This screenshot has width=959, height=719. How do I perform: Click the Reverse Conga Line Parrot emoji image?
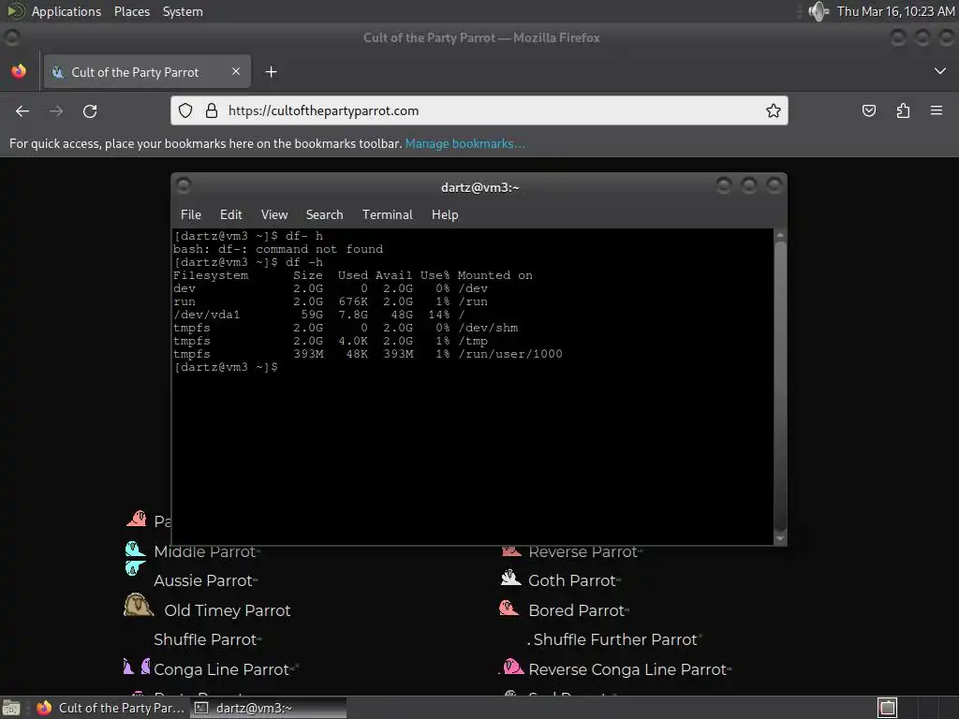(x=512, y=667)
